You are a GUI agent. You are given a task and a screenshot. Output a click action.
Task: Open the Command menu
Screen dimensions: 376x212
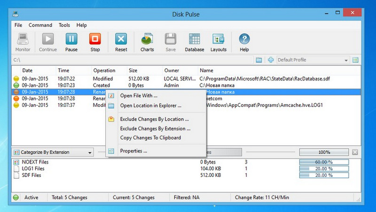[x=40, y=25]
